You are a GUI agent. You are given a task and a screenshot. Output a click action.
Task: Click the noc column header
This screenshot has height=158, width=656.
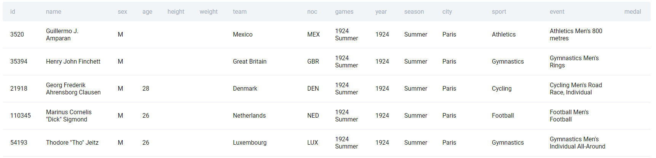tap(312, 12)
